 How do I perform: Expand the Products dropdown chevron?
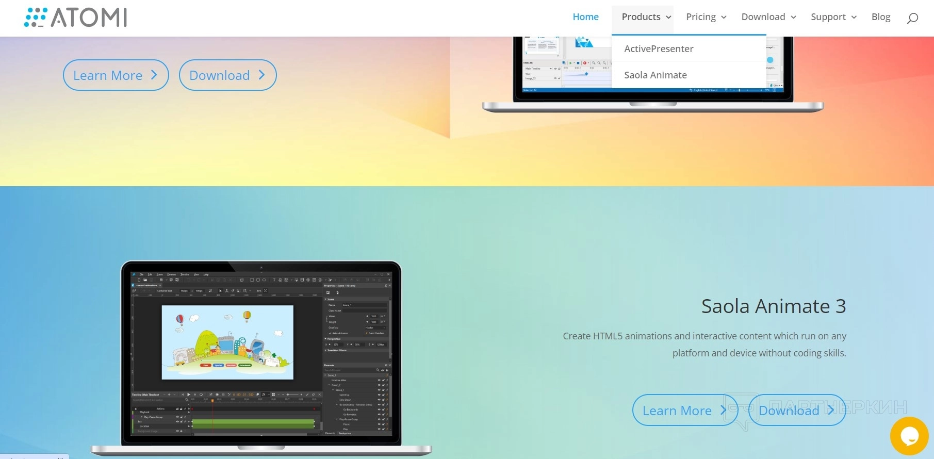pyautogui.click(x=668, y=18)
